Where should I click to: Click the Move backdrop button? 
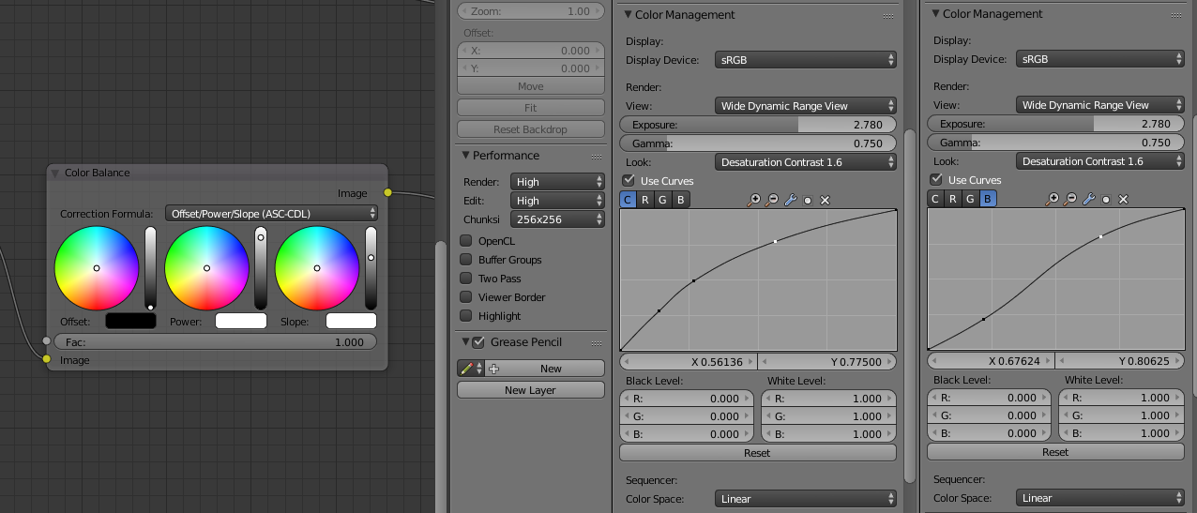pos(531,86)
